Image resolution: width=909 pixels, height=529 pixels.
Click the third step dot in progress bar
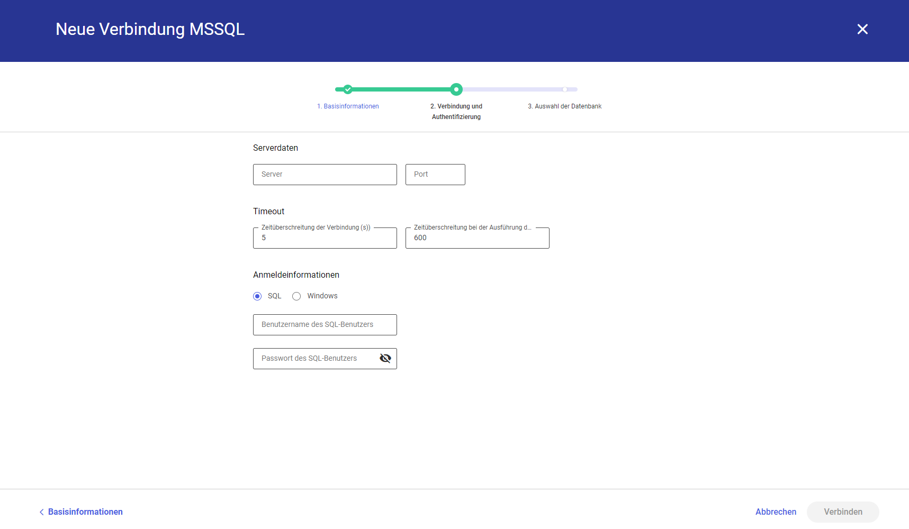[x=565, y=89]
